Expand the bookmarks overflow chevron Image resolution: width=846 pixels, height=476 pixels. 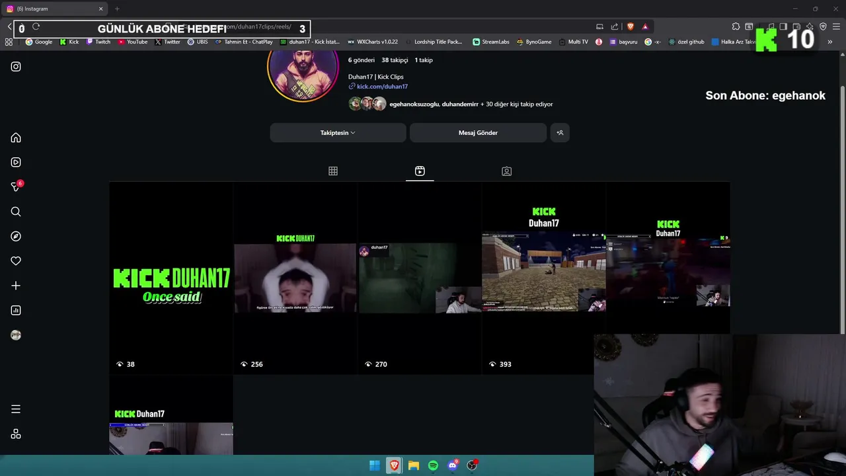click(830, 42)
